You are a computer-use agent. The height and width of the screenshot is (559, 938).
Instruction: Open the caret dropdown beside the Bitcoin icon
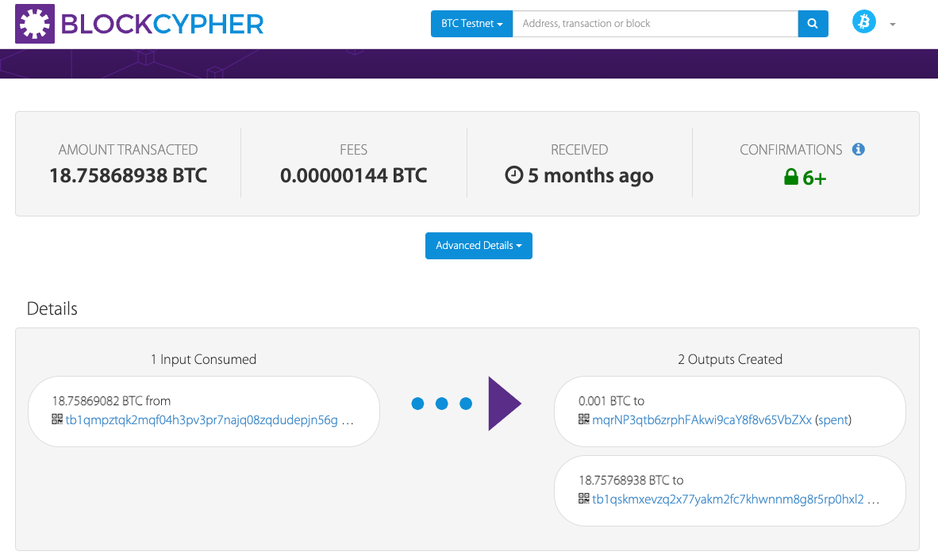[x=892, y=23]
